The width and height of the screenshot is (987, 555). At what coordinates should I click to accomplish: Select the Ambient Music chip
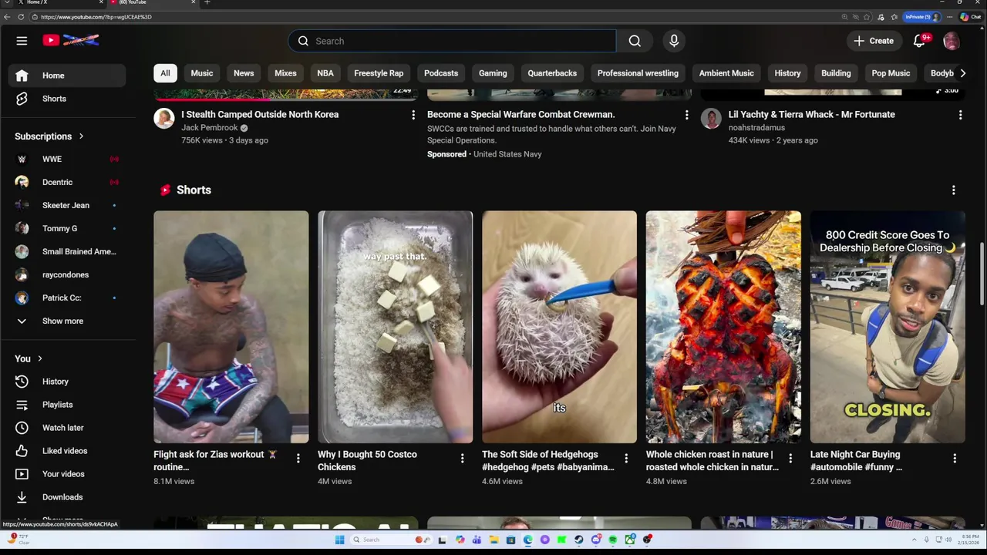pyautogui.click(x=726, y=73)
